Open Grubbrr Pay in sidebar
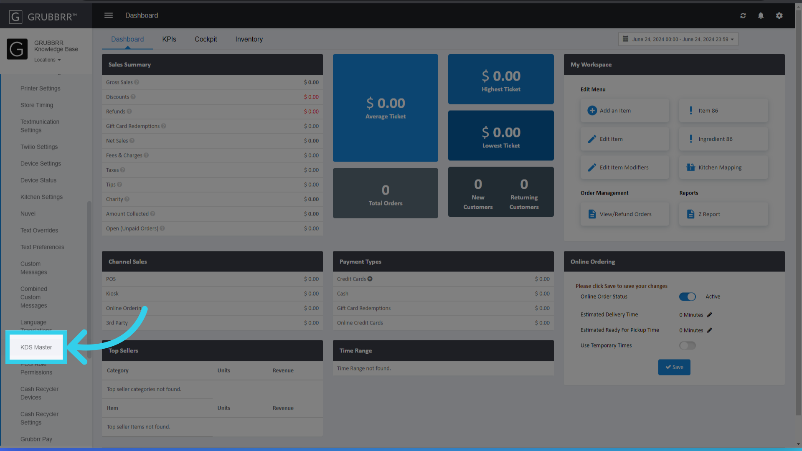Image resolution: width=802 pixels, height=451 pixels. pyautogui.click(x=36, y=439)
